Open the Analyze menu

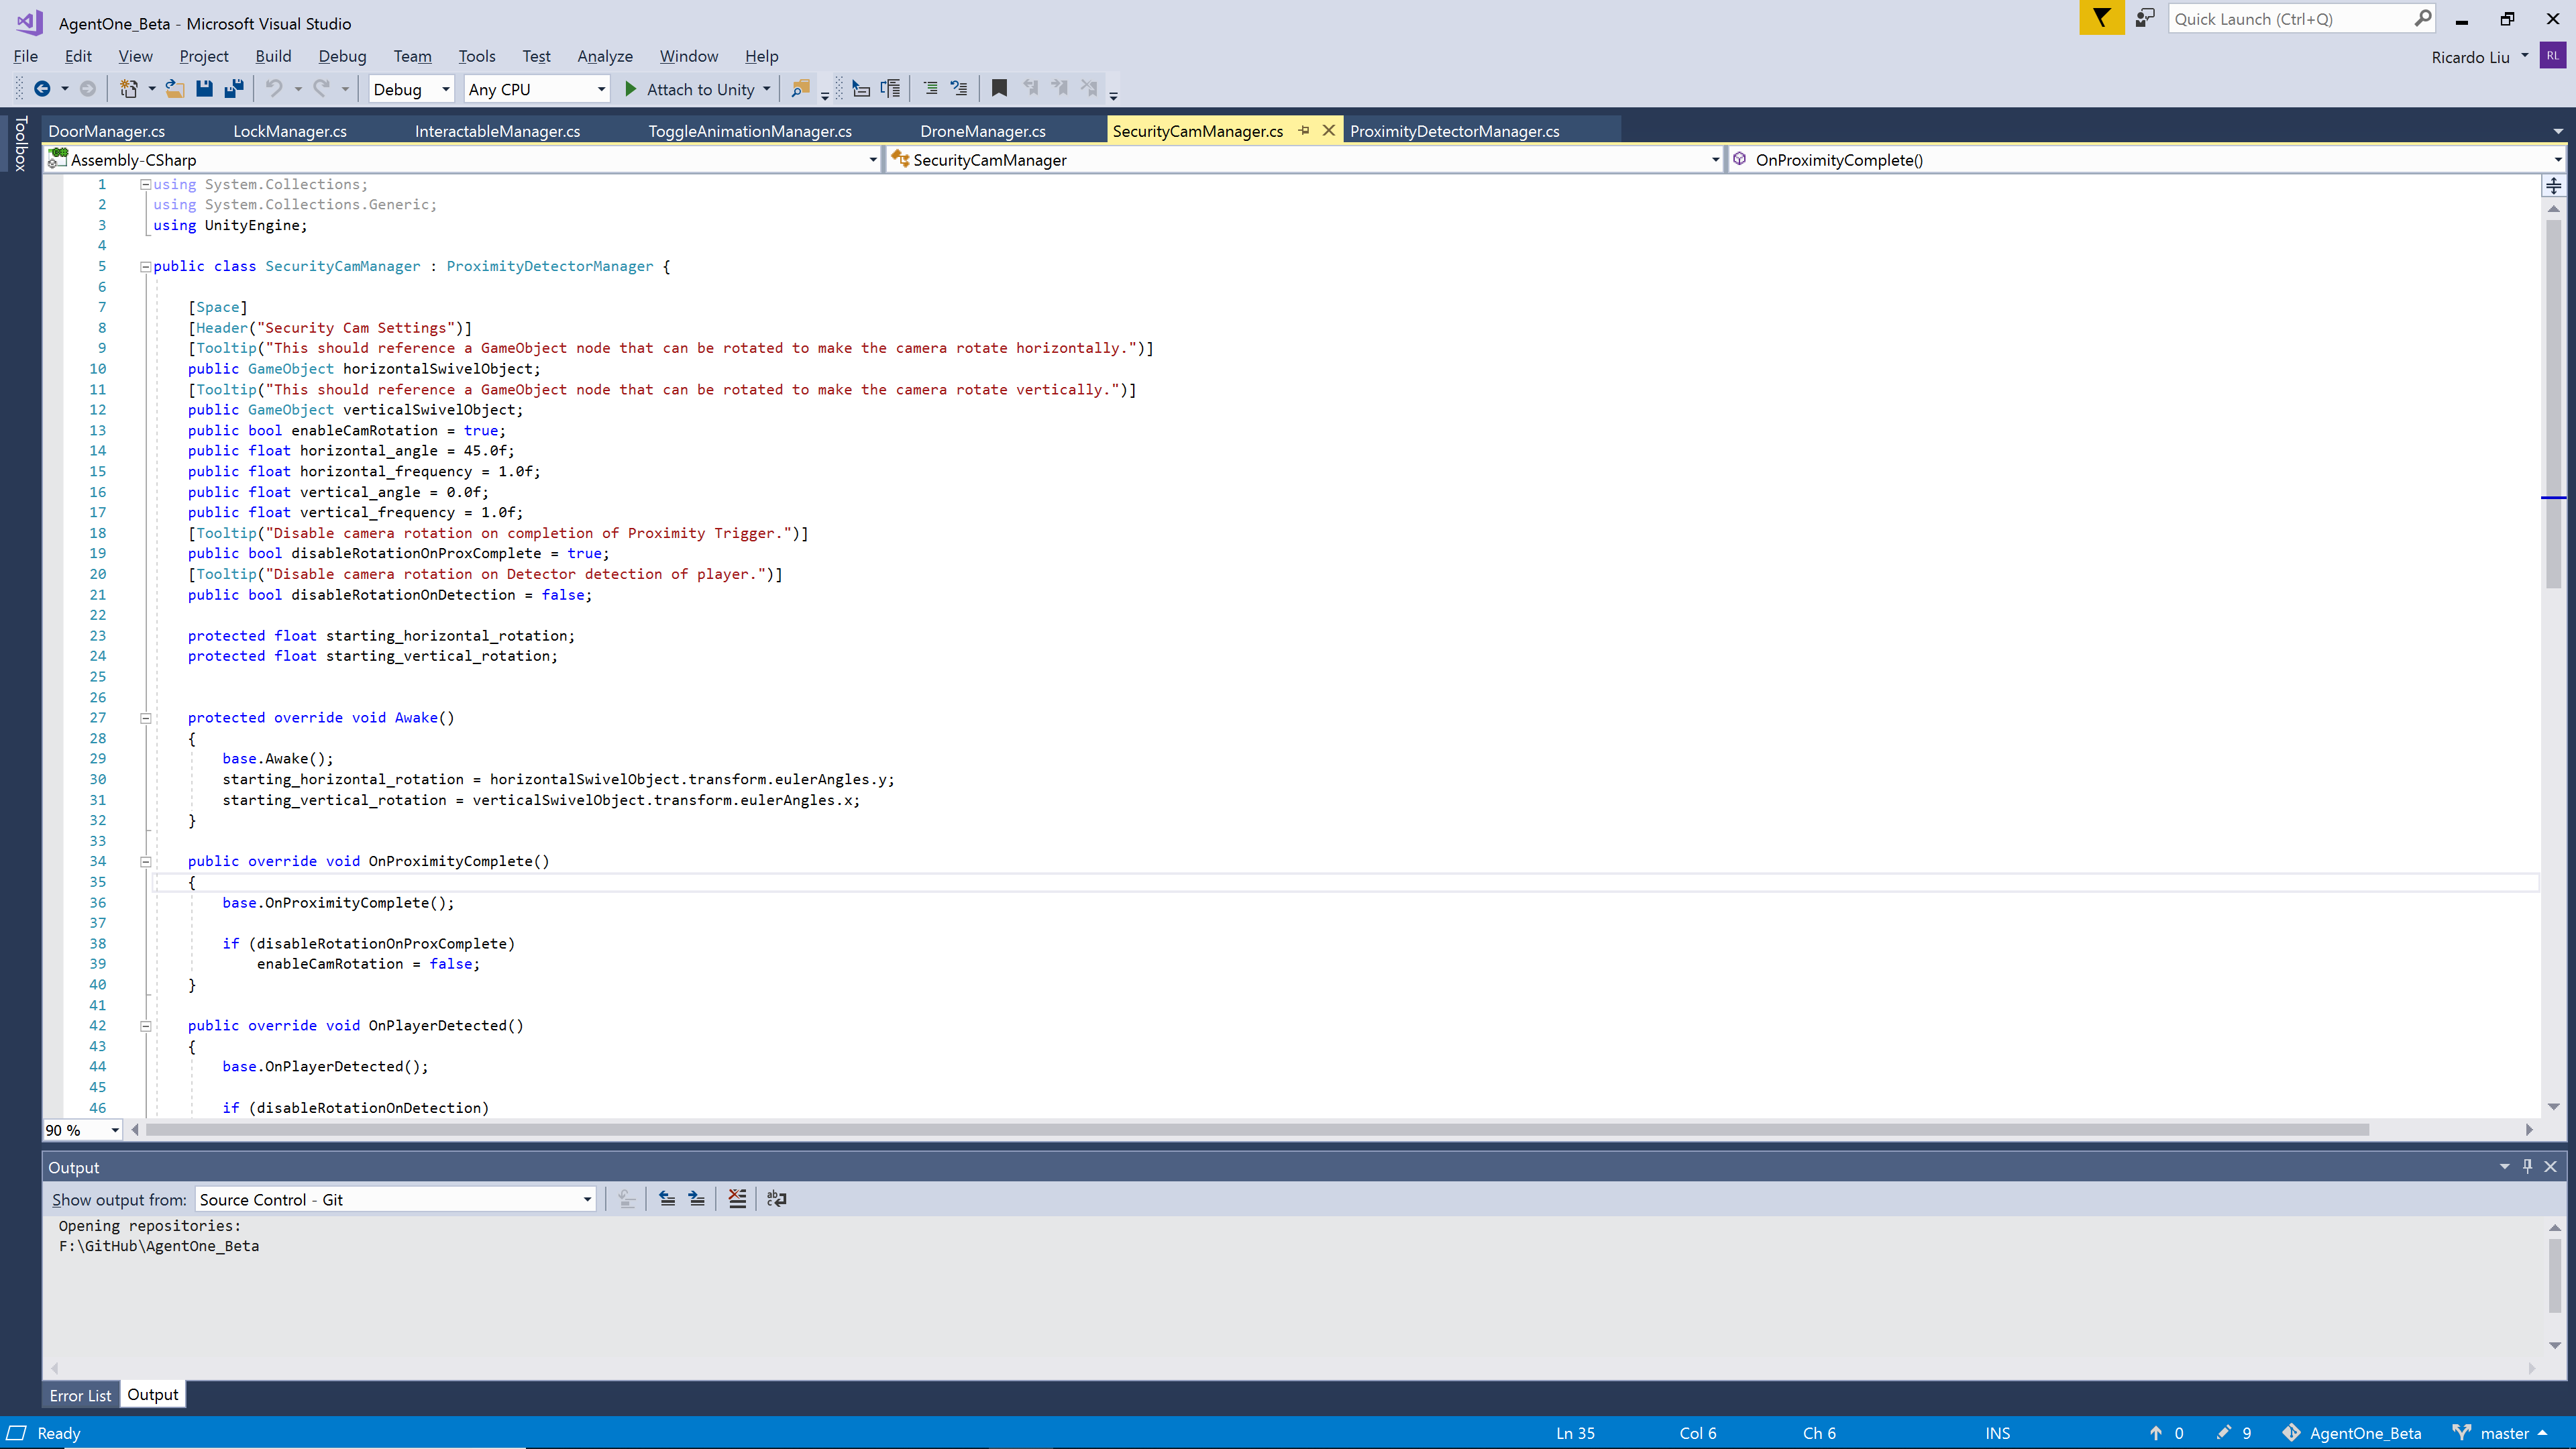coord(604,56)
